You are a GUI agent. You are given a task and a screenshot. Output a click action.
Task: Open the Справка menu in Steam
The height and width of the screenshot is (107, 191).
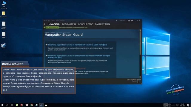pyautogui.click(x=62, y=21)
